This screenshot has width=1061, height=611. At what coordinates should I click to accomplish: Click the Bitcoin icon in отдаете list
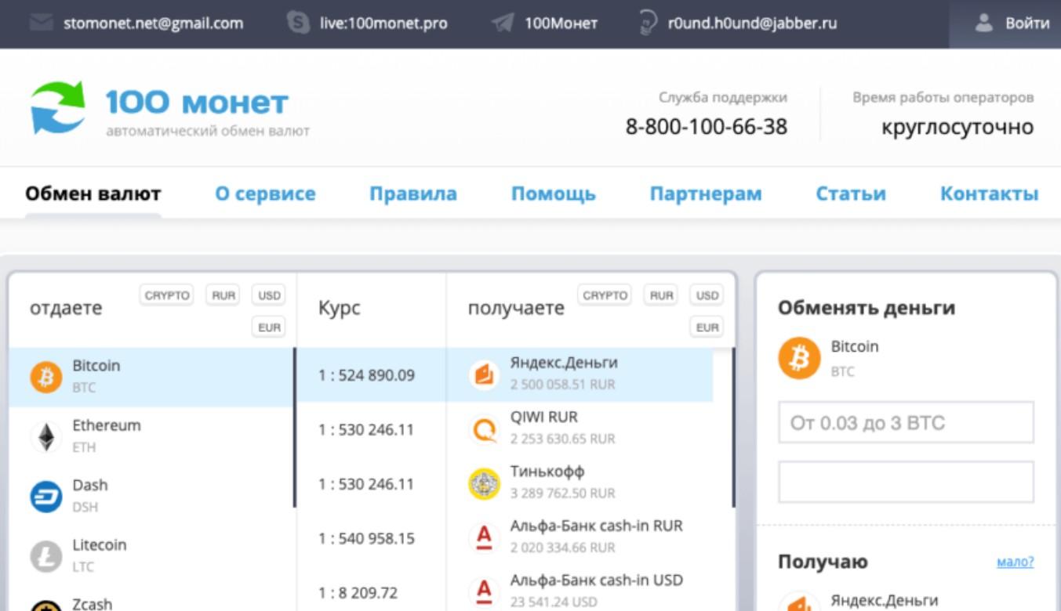click(x=45, y=378)
